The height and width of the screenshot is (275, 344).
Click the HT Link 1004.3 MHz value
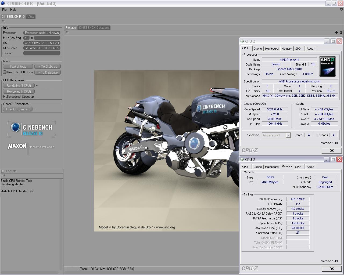coord(274,124)
